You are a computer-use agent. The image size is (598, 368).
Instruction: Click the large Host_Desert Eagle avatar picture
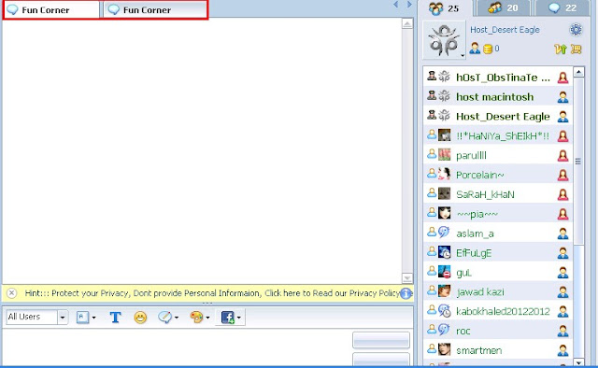coord(444,40)
